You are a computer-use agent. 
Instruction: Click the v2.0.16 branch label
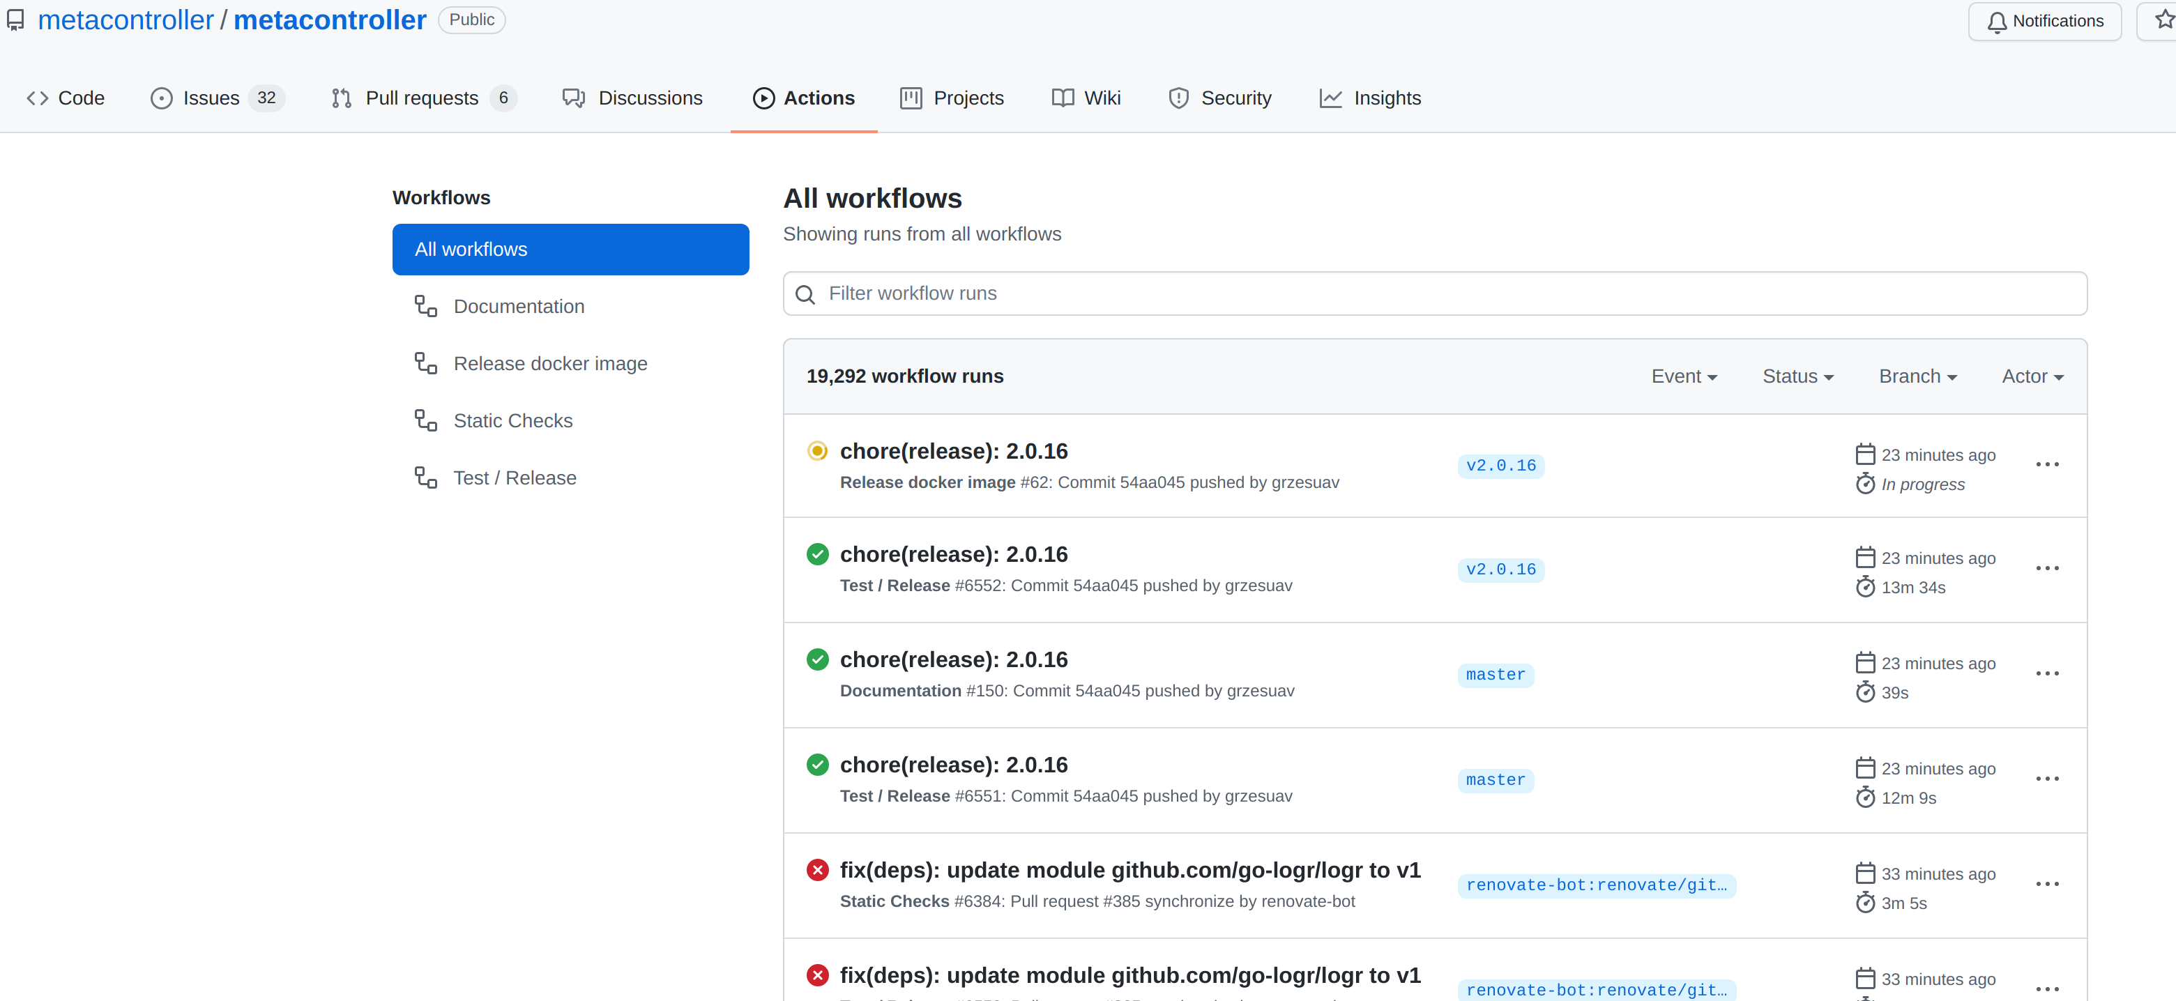1500,466
